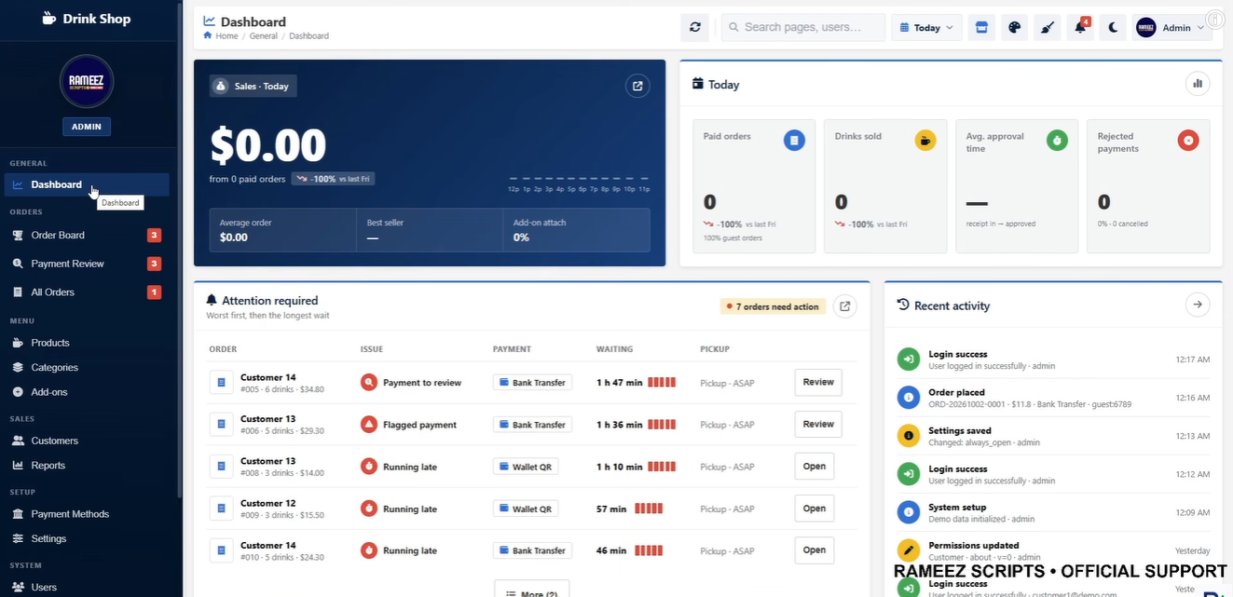Click the System setup activity icon
This screenshot has height=597, width=1233.
[908, 511]
